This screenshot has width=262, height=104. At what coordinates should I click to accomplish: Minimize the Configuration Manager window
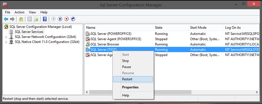click(x=236, y=4)
